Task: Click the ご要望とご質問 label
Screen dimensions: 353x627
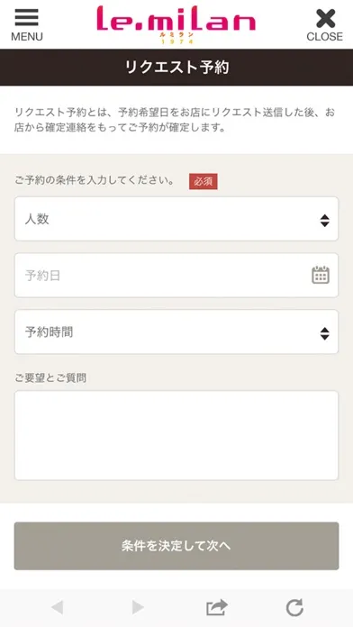Action: (50, 377)
